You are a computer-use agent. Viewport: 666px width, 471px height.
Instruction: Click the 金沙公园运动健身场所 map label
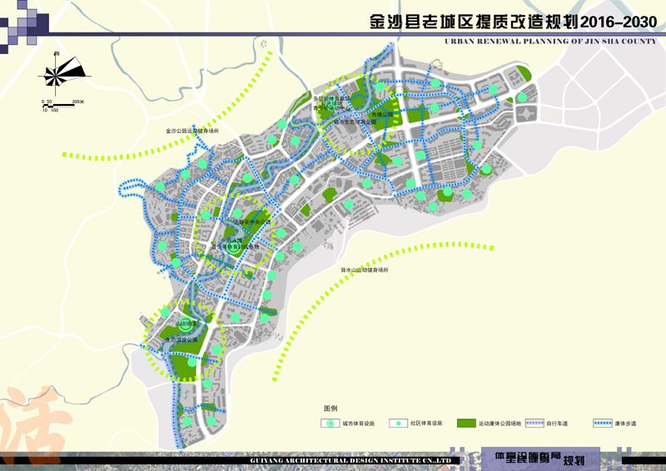pos(192,131)
